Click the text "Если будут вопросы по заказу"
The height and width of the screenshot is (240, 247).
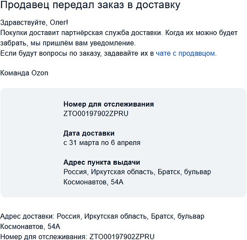(x=51, y=53)
